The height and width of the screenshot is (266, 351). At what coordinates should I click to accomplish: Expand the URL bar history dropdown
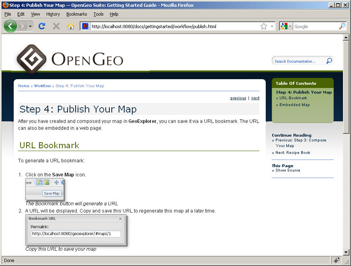pyautogui.click(x=272, y=26)
